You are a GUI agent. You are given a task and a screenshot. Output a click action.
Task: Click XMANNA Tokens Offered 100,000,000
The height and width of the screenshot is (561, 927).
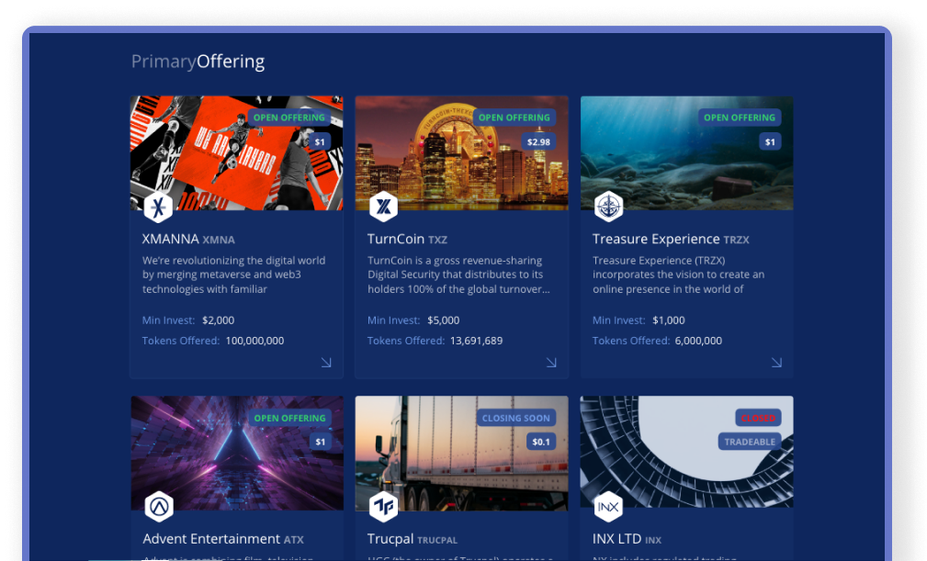254,341
